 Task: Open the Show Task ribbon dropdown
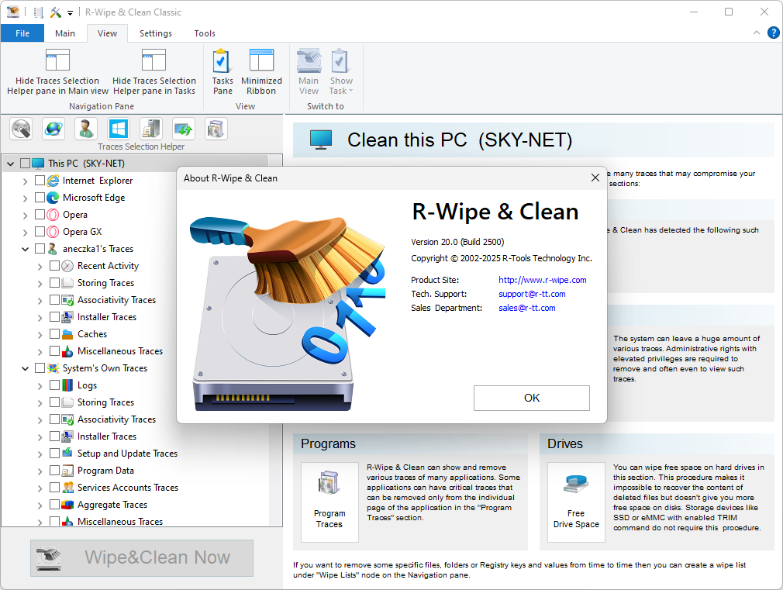[x=341, y=71]
